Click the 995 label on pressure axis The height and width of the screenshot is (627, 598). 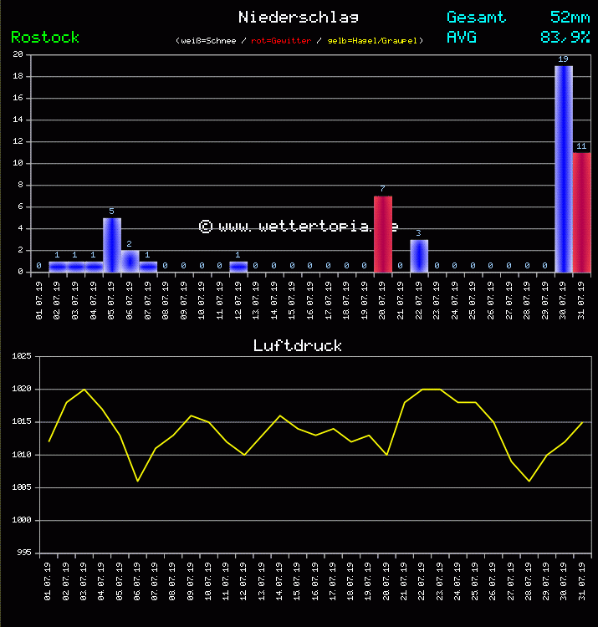pyautogui.click(x=23, y=553)
